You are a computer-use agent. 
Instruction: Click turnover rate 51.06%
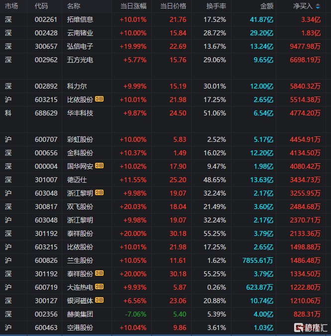pyautogui.click(x=215, y=113)
